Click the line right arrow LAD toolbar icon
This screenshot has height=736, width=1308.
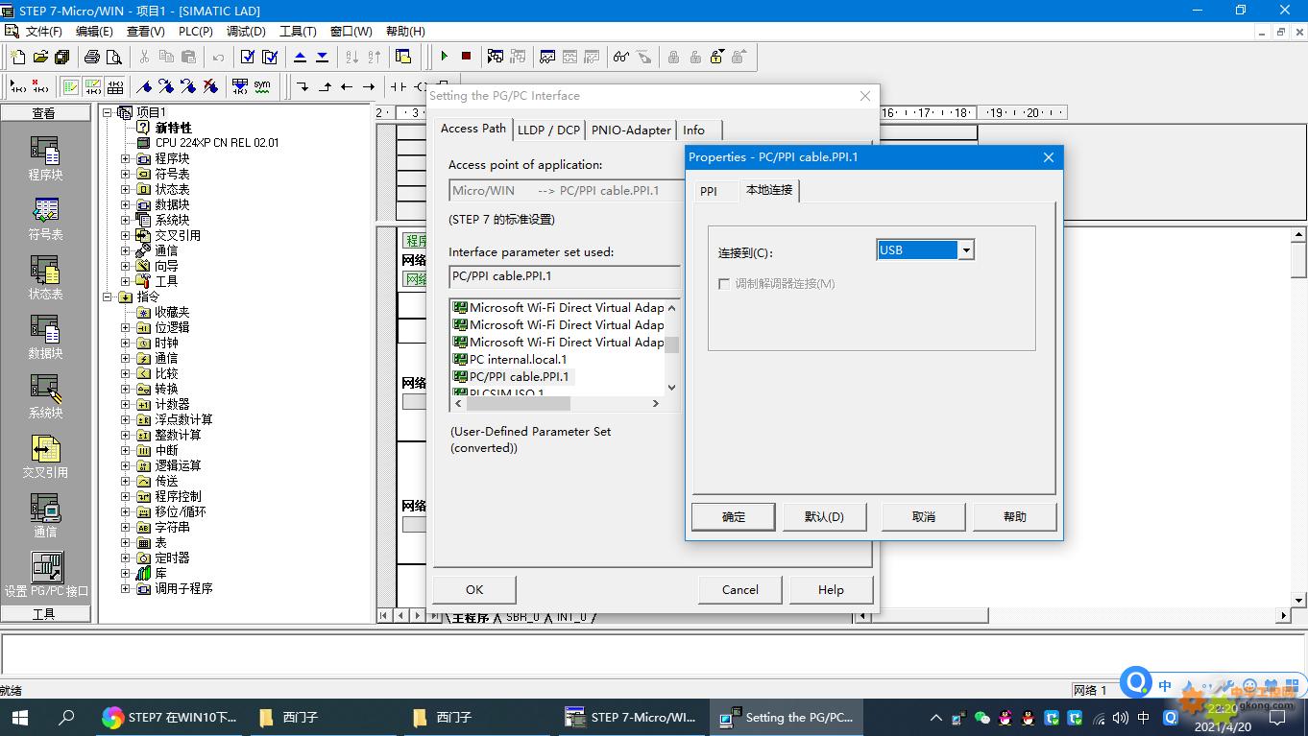(369, 86)
